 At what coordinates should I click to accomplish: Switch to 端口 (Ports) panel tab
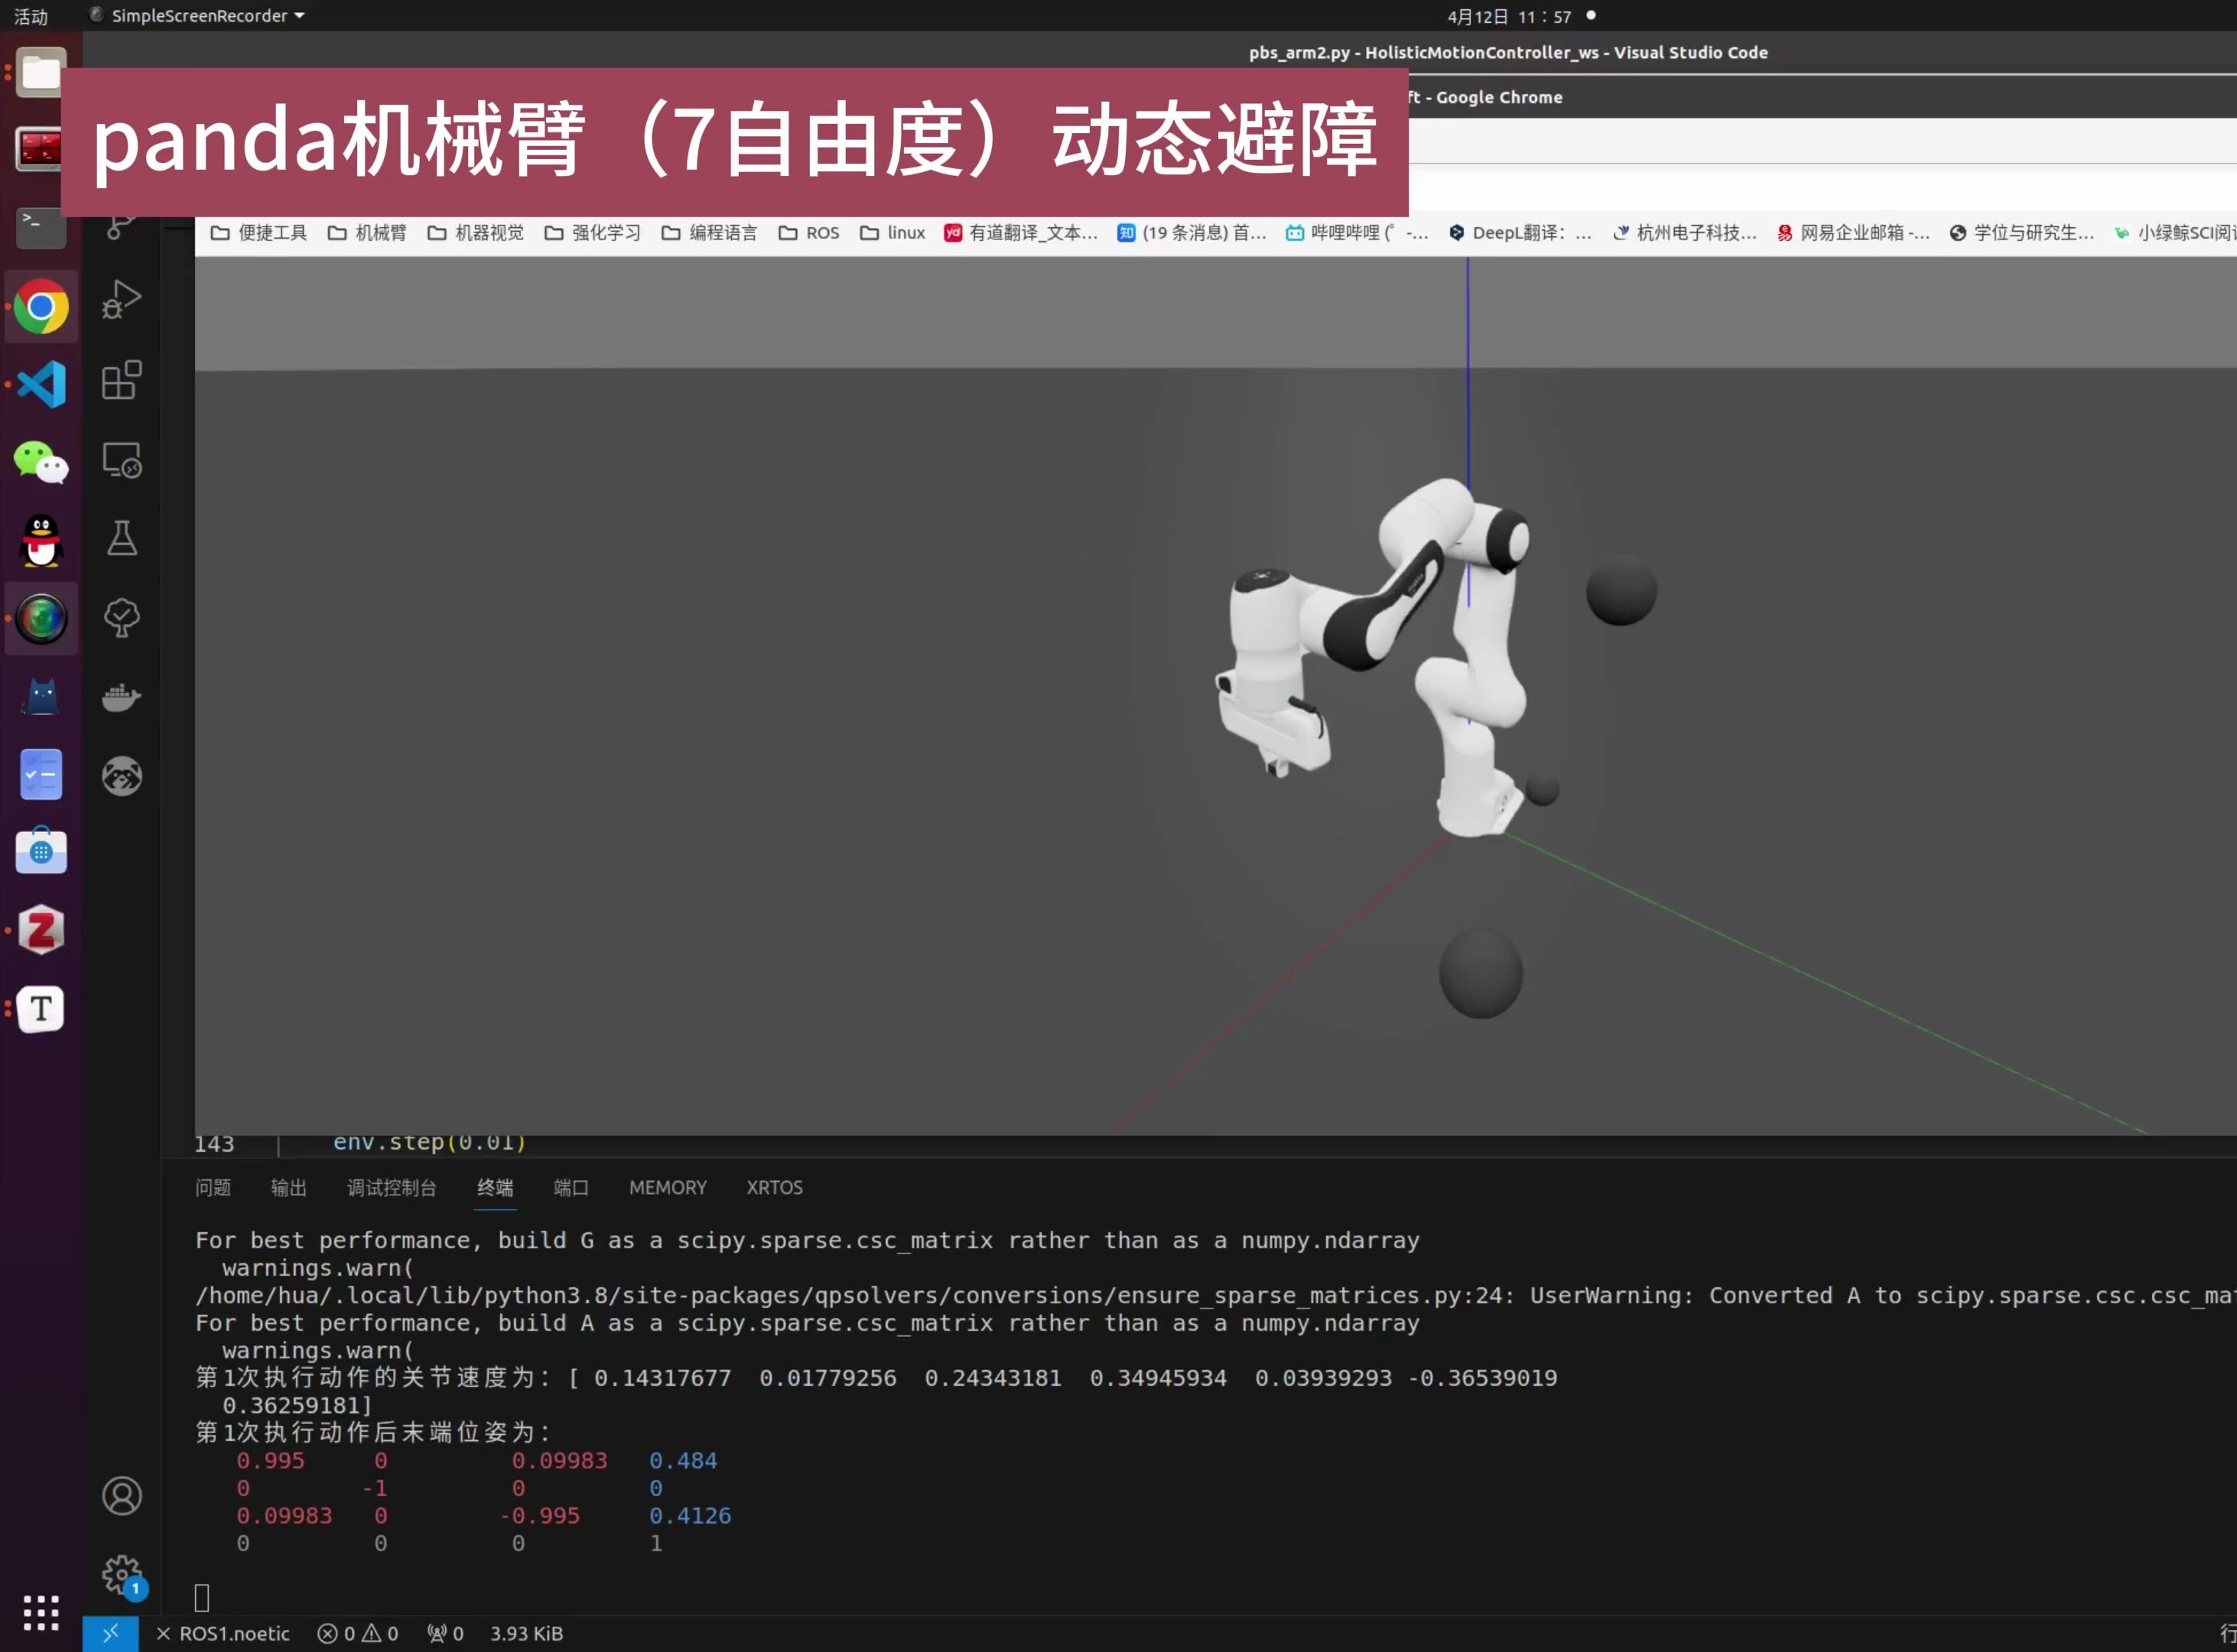[571, 1188]
